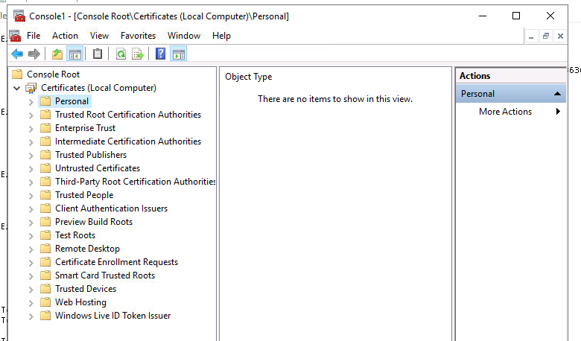Open the Window menu
This screenshot has height=341, width=581.
coord(184,36)
